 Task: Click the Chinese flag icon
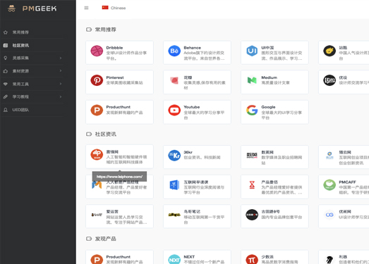click(105, 8)
